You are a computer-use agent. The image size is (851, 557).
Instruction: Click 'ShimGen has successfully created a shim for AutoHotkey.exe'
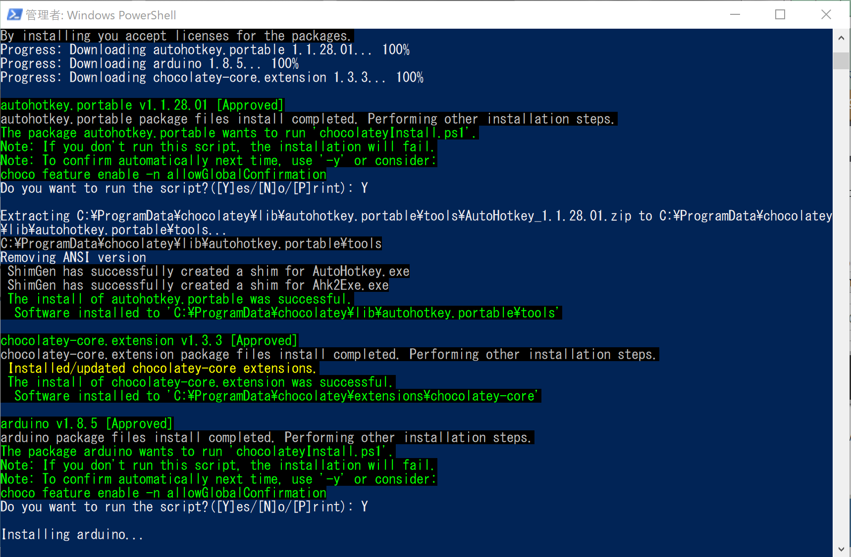208,271
